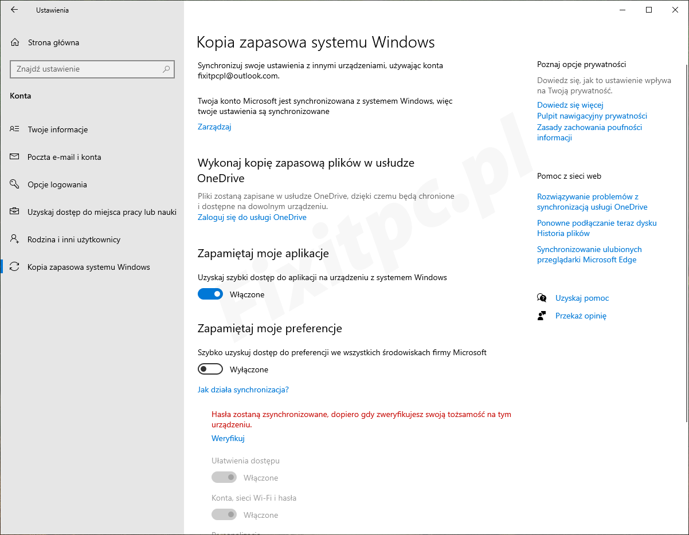689x535 pixels.
Task: Click the envelope icon for Poczta e-mail i konta
Action: coord(15,157)
